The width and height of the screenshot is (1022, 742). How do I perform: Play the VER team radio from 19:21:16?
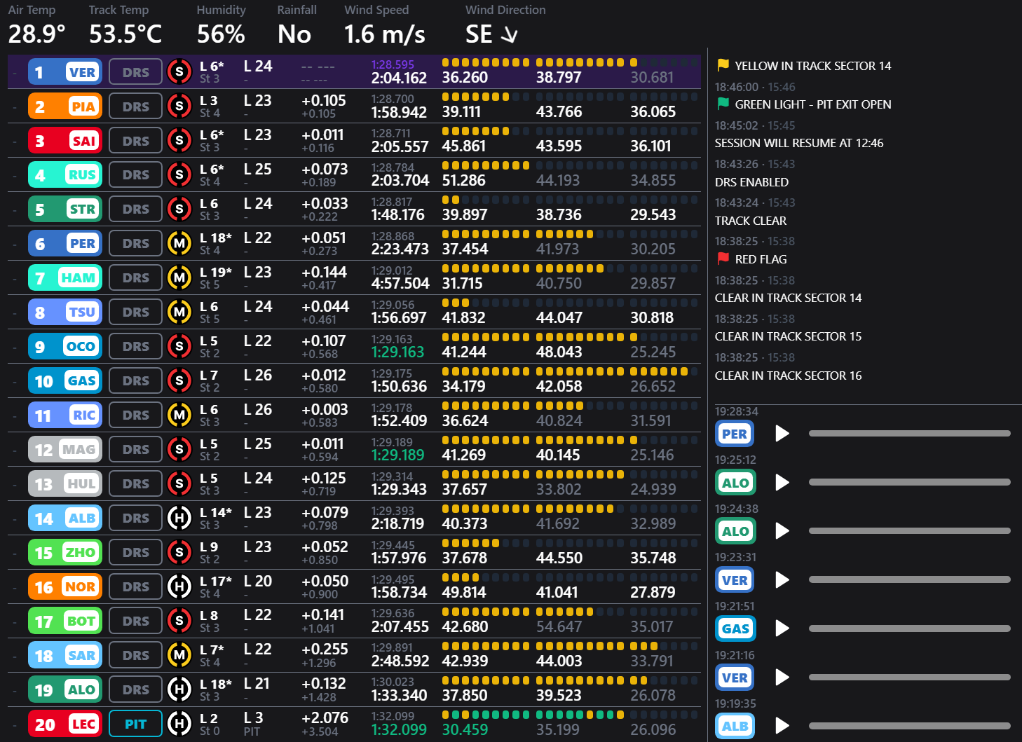[782, 677]
